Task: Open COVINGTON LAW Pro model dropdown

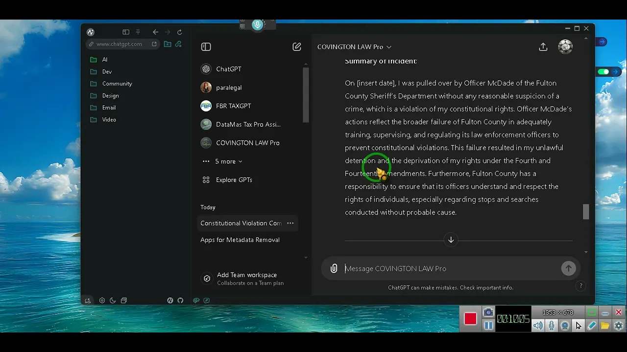Action: pyautogui.click(x=354, y=47)
